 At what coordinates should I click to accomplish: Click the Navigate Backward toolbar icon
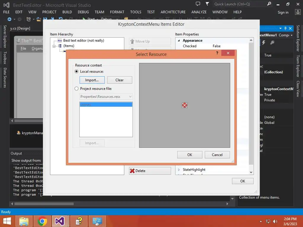pyautogui.click(x=9, y=19)
